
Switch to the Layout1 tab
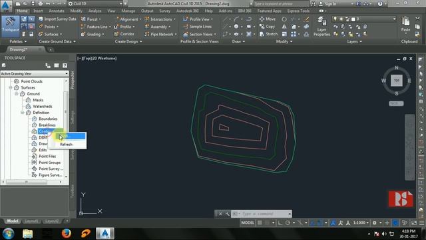coord(31,221)
